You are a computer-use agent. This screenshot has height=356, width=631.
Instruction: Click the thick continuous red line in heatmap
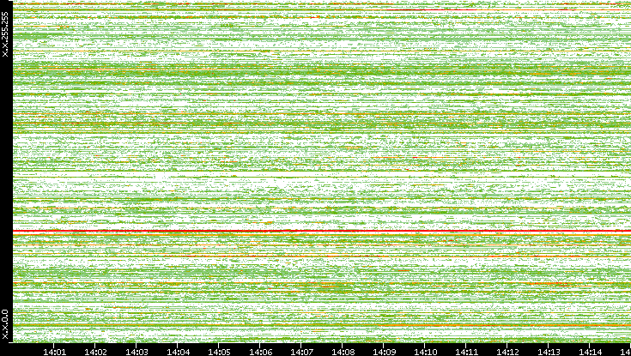[322, 232]
